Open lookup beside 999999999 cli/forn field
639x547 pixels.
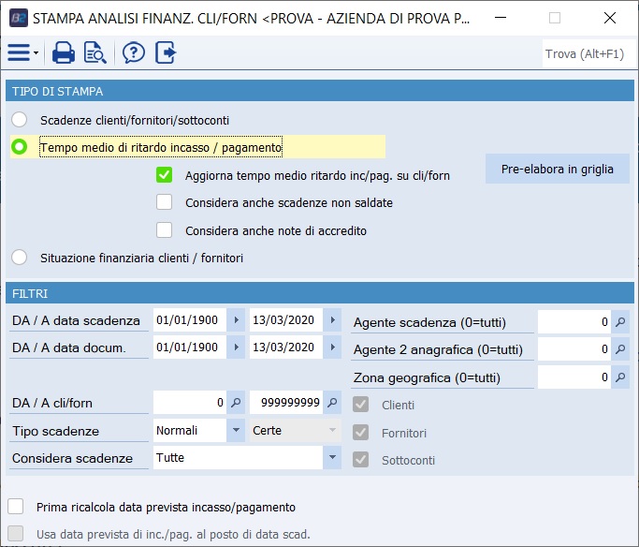tap(332, 403)
